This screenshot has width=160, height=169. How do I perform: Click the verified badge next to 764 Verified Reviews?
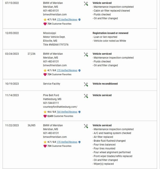[79, 112]
